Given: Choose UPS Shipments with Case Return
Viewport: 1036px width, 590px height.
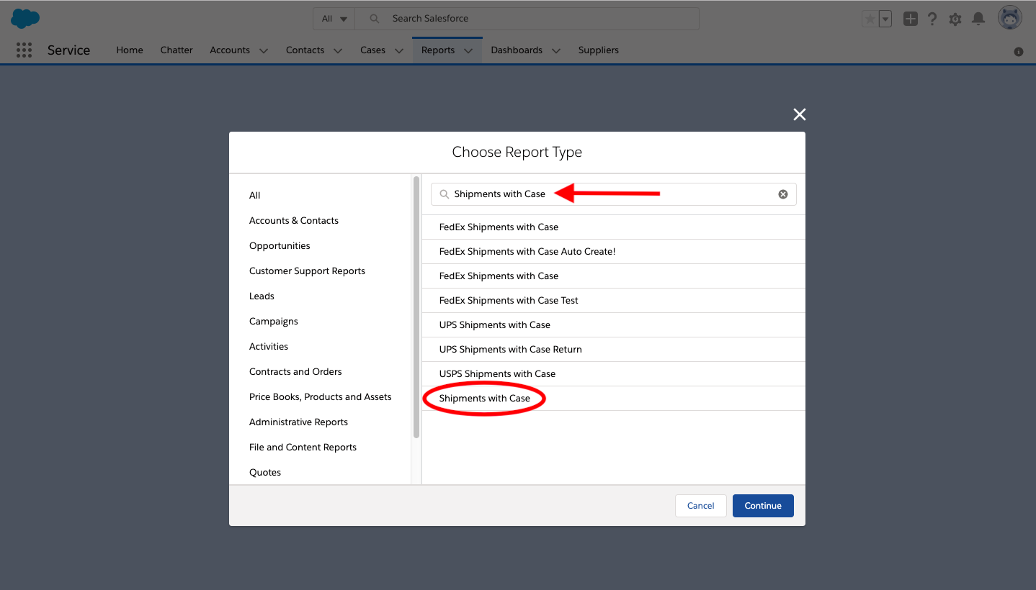Looking at the screenshot, I should (614, 350).
